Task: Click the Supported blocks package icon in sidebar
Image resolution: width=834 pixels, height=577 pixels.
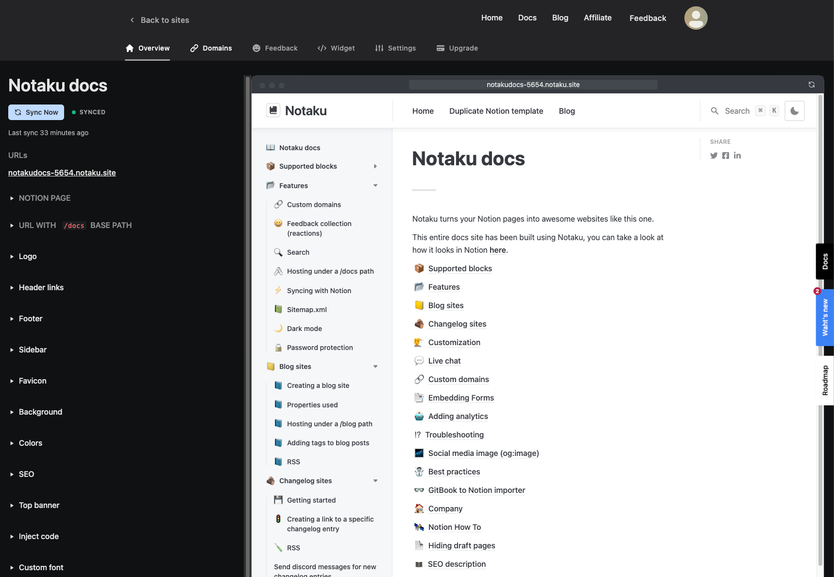Action: [271, 166]
